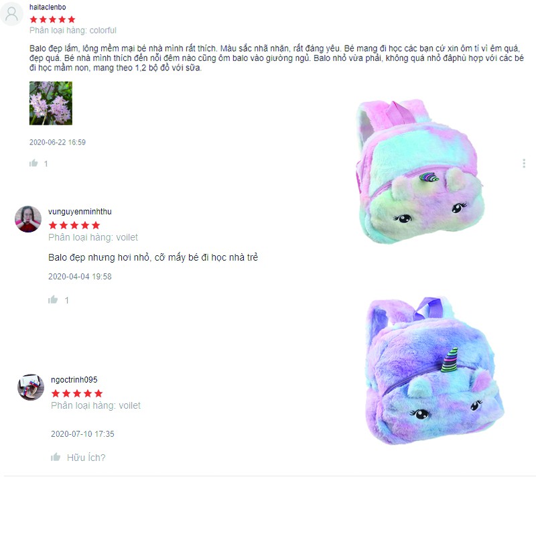Open the three-dot options menu

pos(524,163)
